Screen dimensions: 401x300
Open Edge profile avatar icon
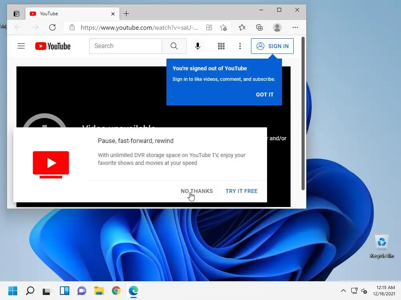pyautogui.click(x=277, y=27)
